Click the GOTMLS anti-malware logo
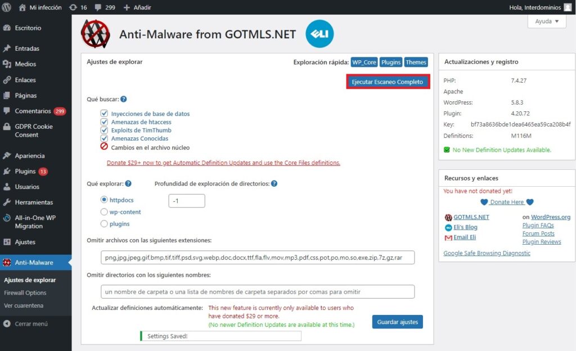The image size is (576, 351). (96, 34)
